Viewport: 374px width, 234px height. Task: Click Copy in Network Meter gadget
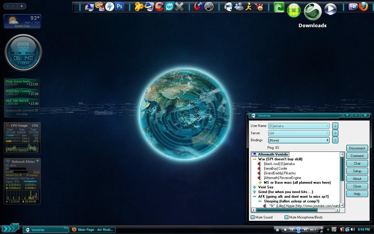click(36, 172)
